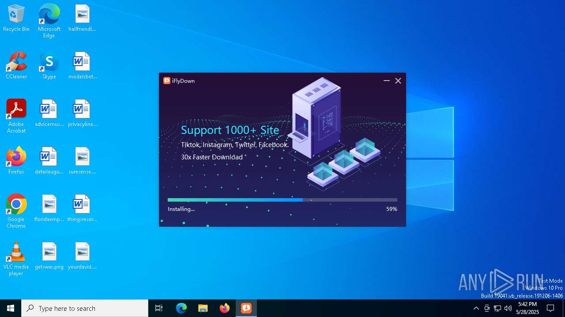Select the detailaugu... Word document

click(x=49, y=161)
